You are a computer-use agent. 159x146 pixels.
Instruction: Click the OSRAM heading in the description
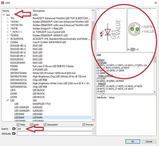(101, 60)
